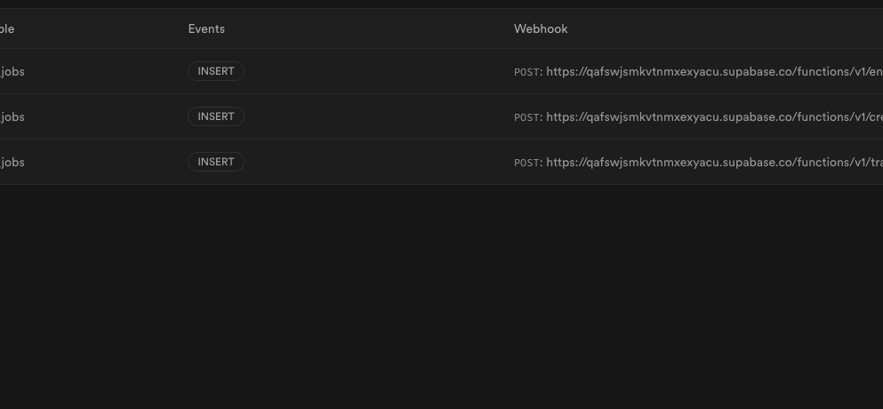Open the webhook URL ending in /v1/tra
This screenshot has height=409, width=883.
(714, 162)
